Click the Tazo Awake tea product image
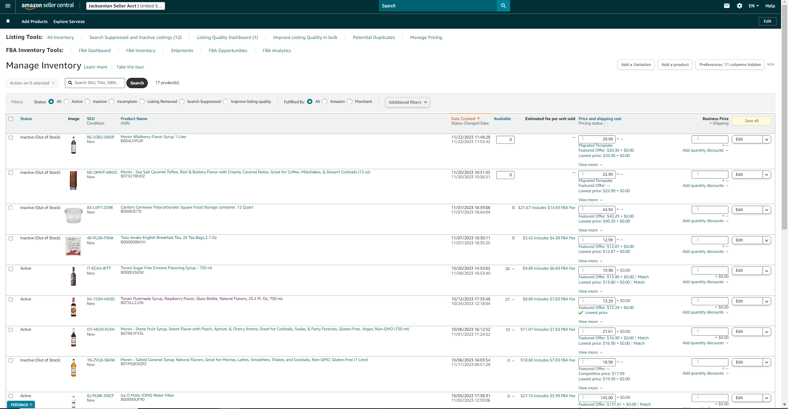Image resolution: width=788 pixels, height=409 pixels. pos(73,246)
